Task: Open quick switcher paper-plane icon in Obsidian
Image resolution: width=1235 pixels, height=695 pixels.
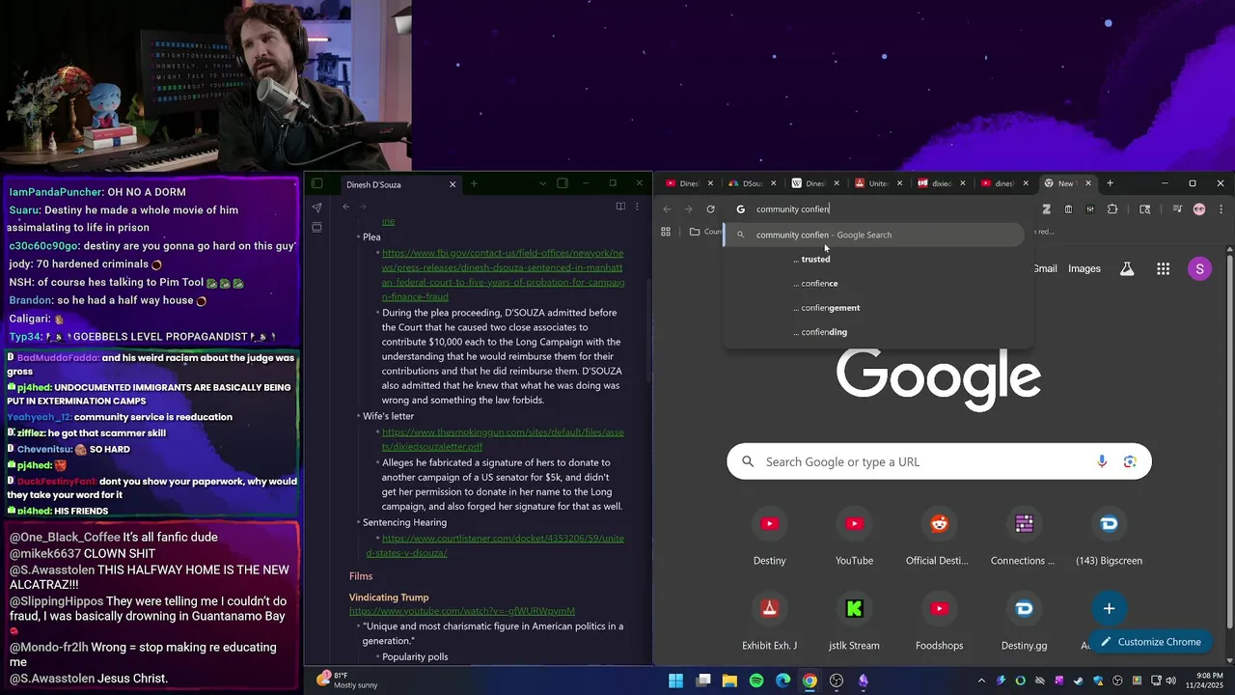Action: (316, 207)
